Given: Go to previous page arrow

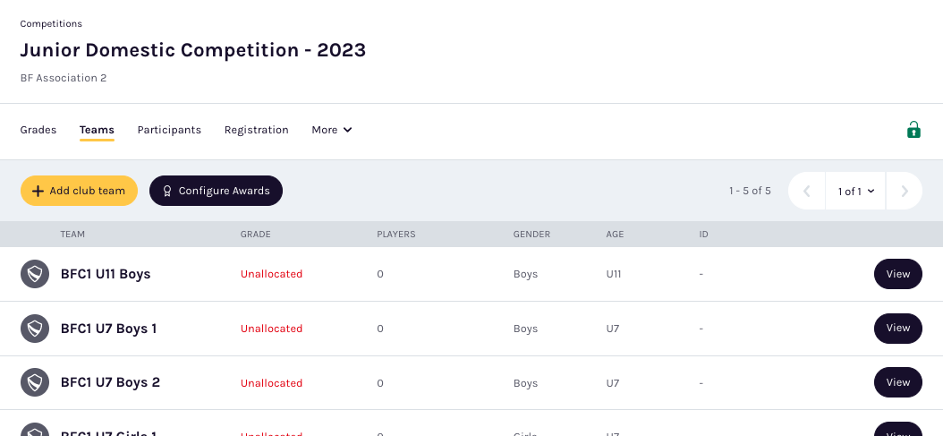Looking at the screenshot, I should 806,191.
